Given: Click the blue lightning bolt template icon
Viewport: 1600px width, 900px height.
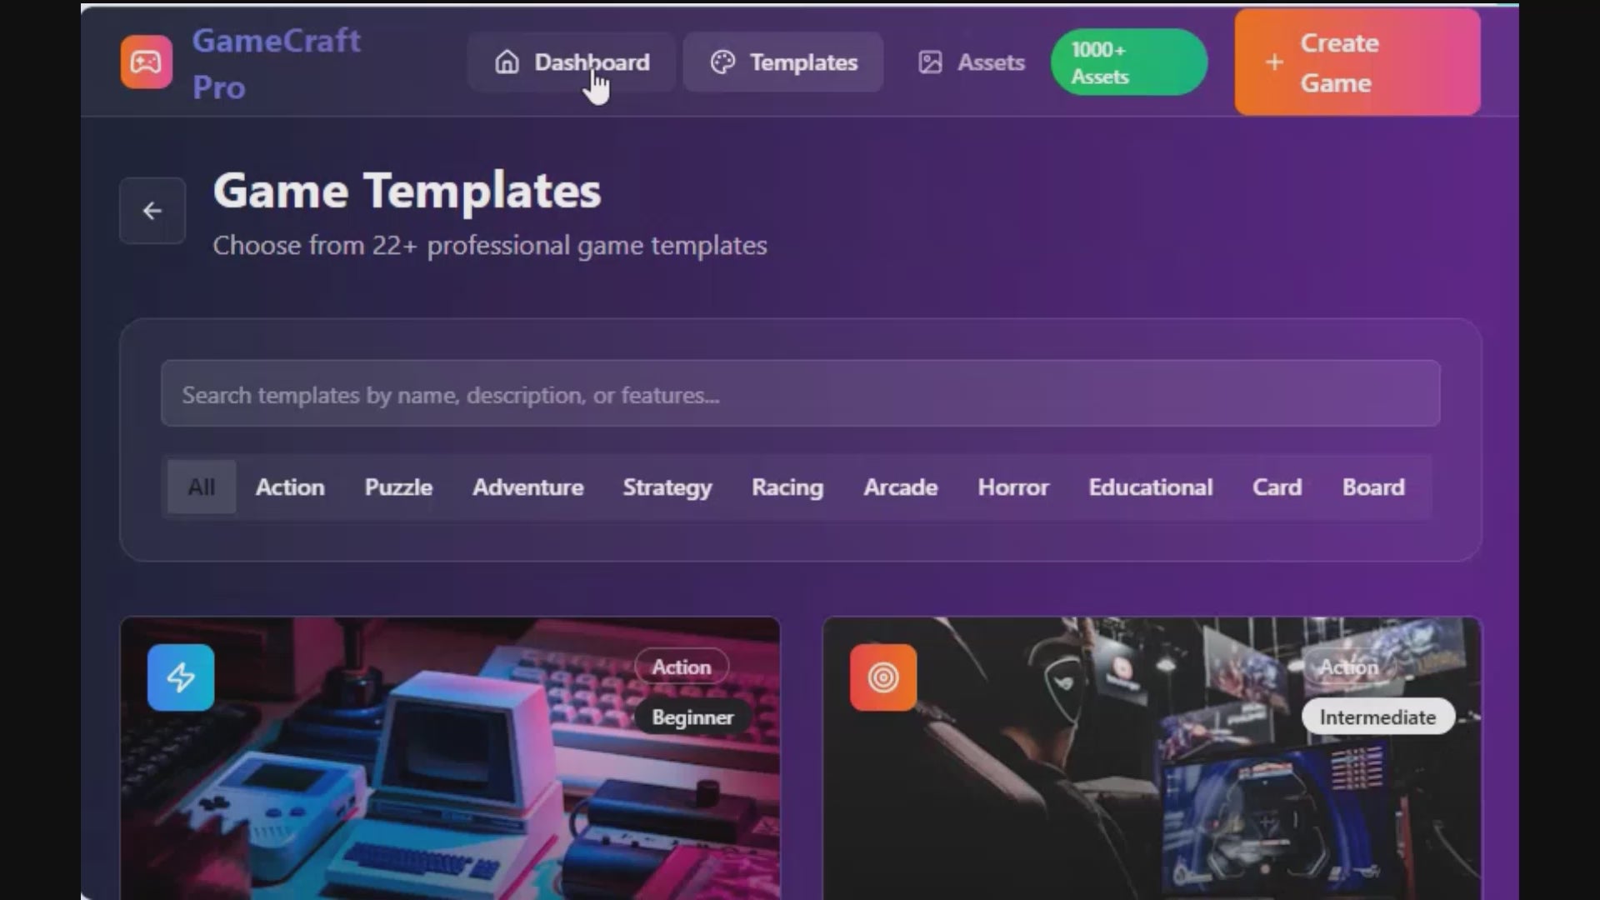Looking at the screenshot, I should point(181,677).
